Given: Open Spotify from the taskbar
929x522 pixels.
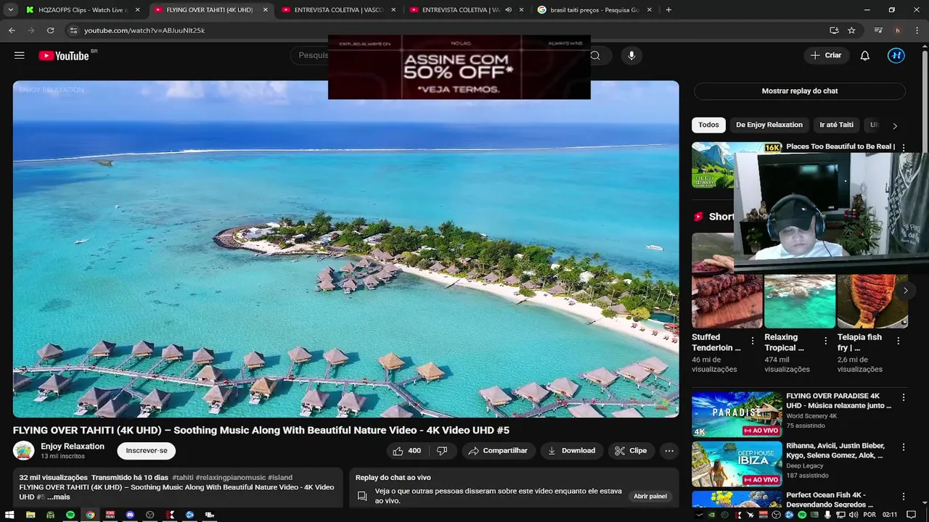Looking at the screenshot, I should click(x=70, y=515).
